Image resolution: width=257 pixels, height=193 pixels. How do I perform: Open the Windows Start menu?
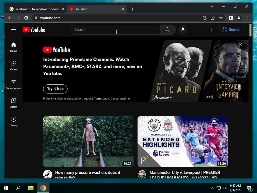(x=6, y=188)
